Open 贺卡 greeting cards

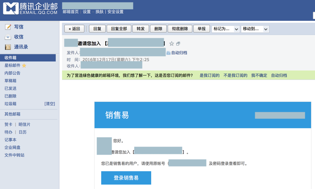[8, 124]
